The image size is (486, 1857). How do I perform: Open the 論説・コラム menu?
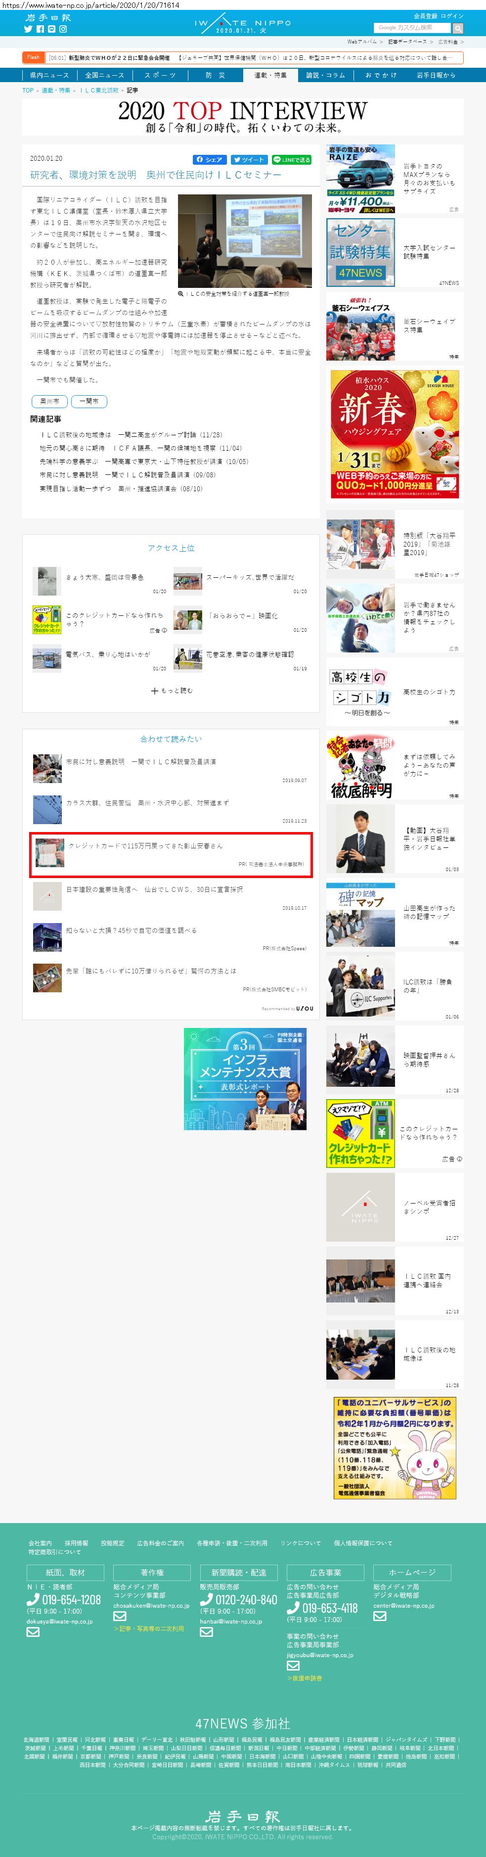click(325, 75)
